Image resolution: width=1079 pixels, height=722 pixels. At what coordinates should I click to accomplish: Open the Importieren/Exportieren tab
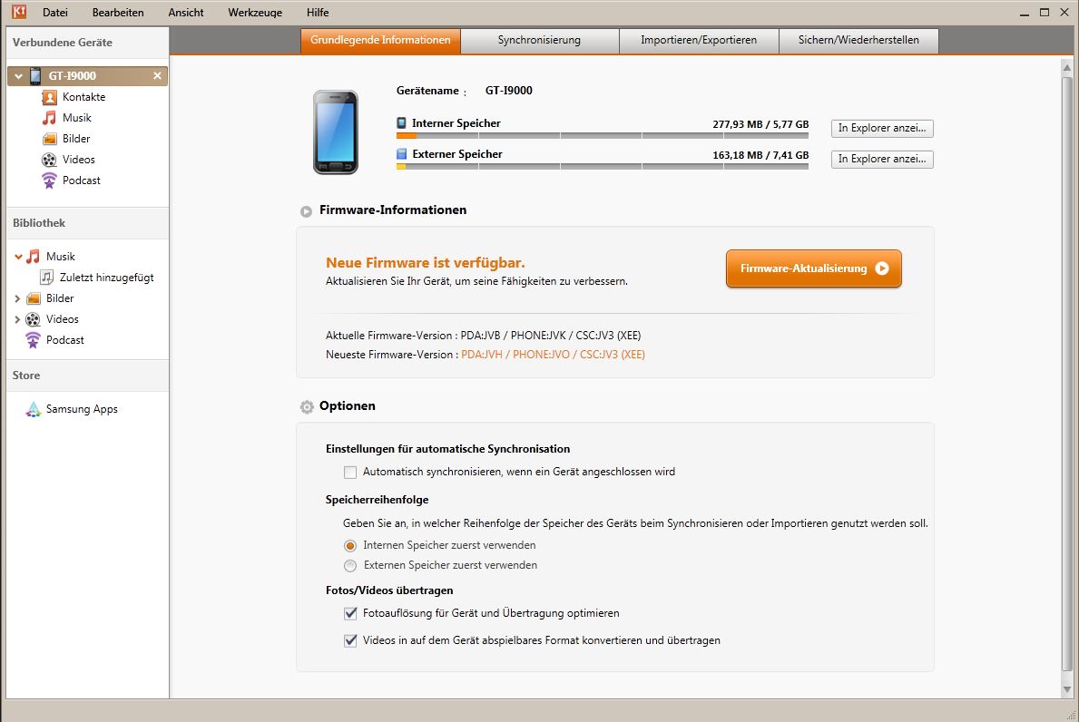(699, 41)
